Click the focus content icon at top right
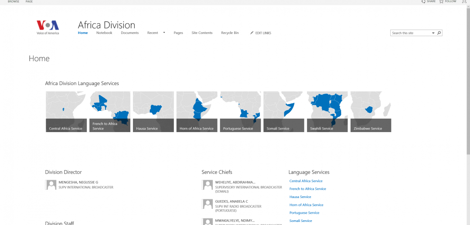This screenshot has height=225, width=470. coord(464,1)
